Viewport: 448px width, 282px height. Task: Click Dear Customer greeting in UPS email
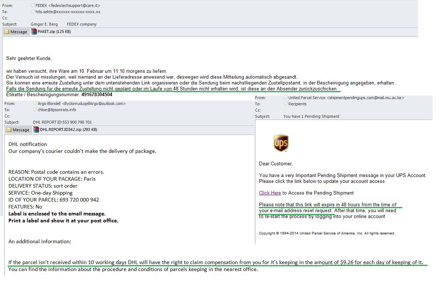(x=276, y=163)
